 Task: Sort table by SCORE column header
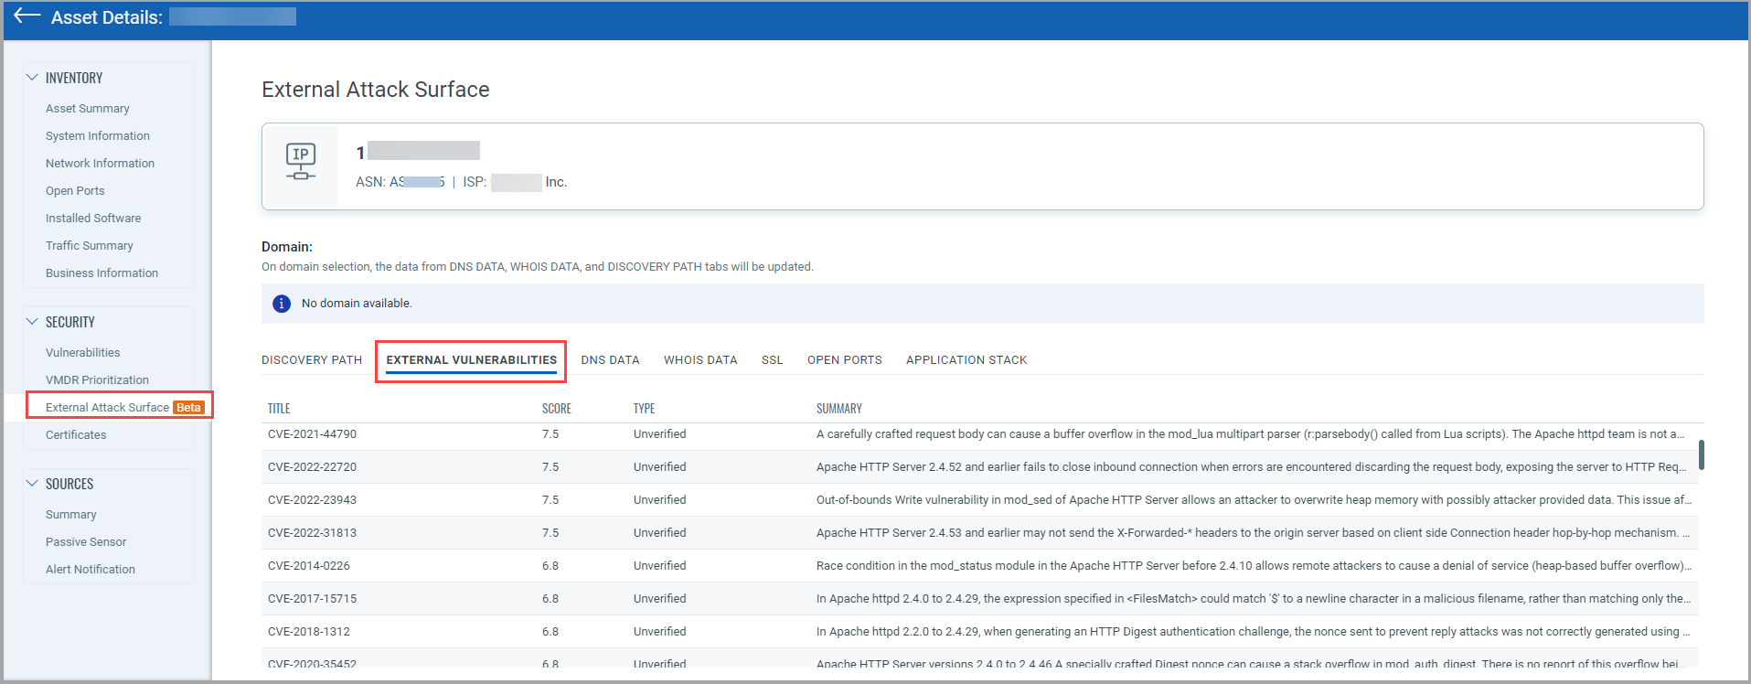pyautogui.click(x=557, y=409)
